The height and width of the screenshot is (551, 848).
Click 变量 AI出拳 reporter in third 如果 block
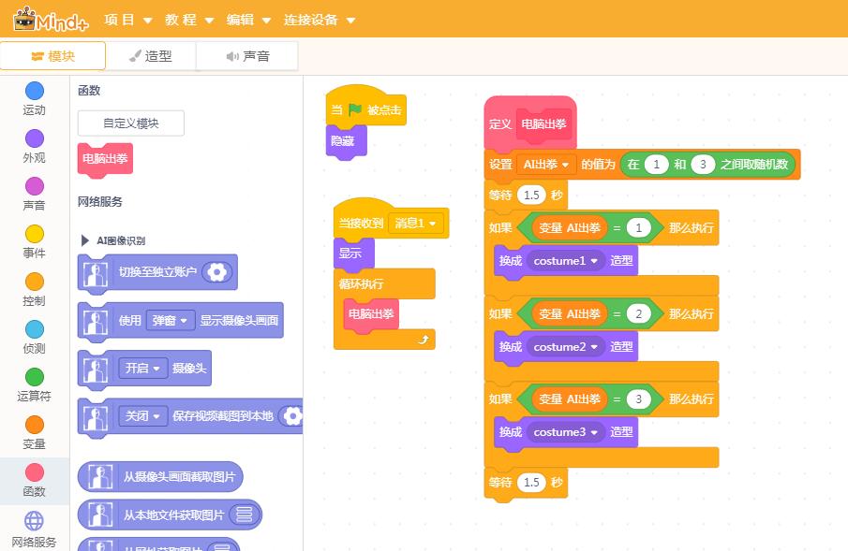click(570, 399)
